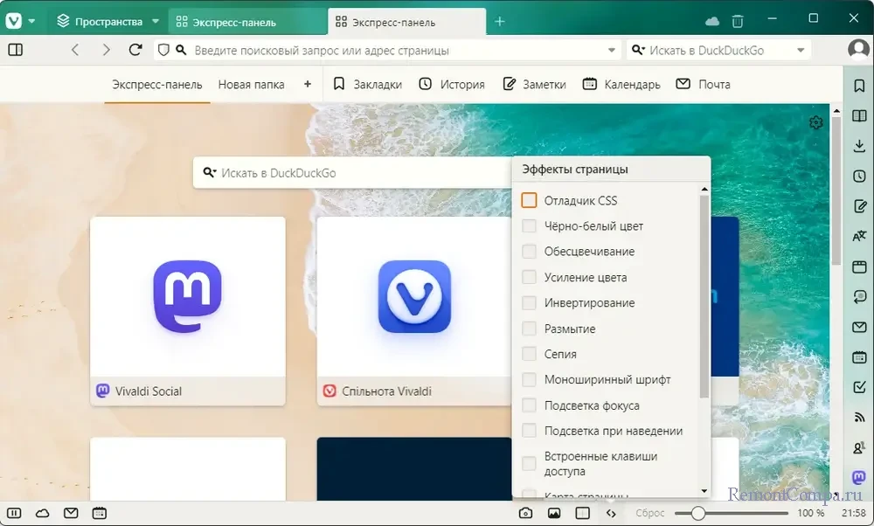Enable the Инвертирование page effect
This screenshot has height=526, width=874.
(529, 303)
